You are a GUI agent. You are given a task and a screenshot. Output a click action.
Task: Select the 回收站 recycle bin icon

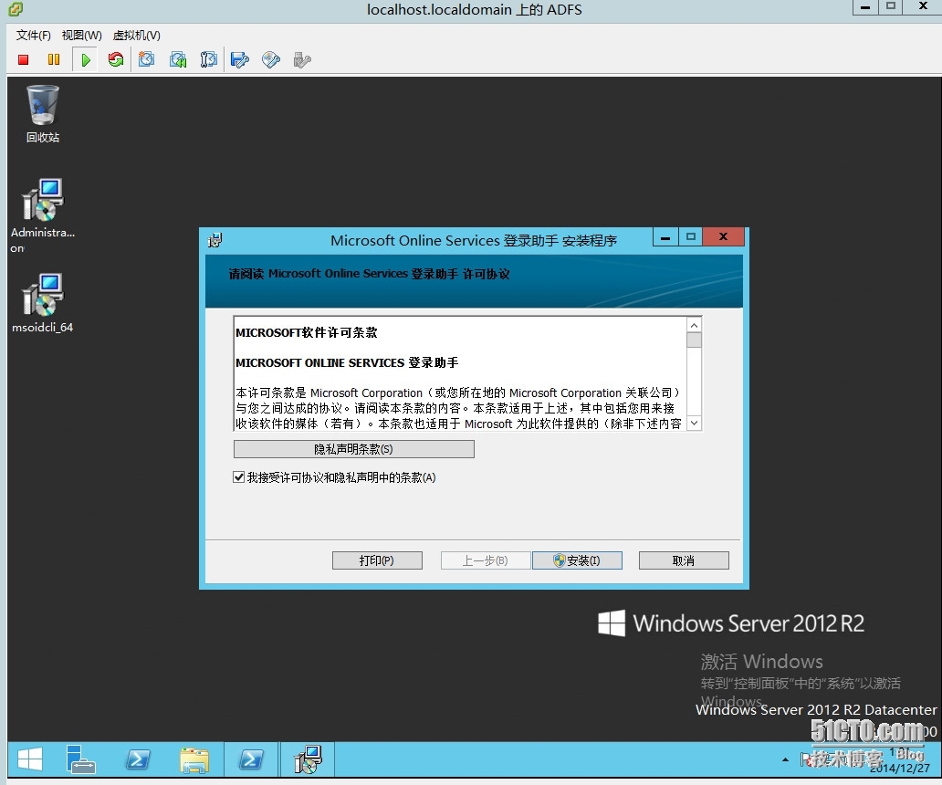pos(43,114)
